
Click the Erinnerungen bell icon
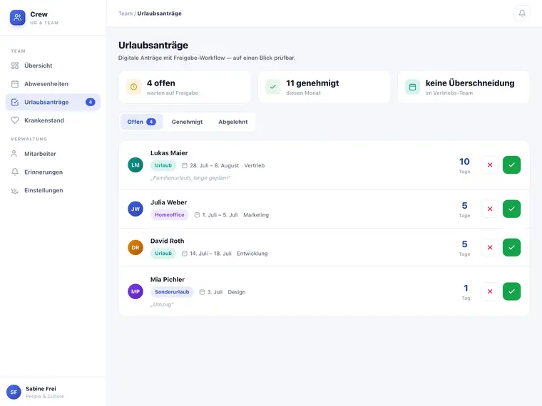pyautogui.click(x=15, y=172)
